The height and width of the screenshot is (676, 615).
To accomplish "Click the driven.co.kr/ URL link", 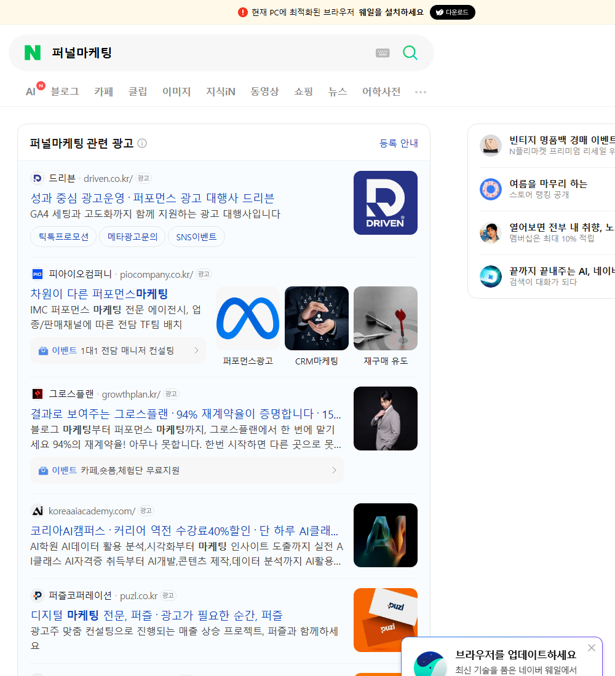I will point(108,178).
